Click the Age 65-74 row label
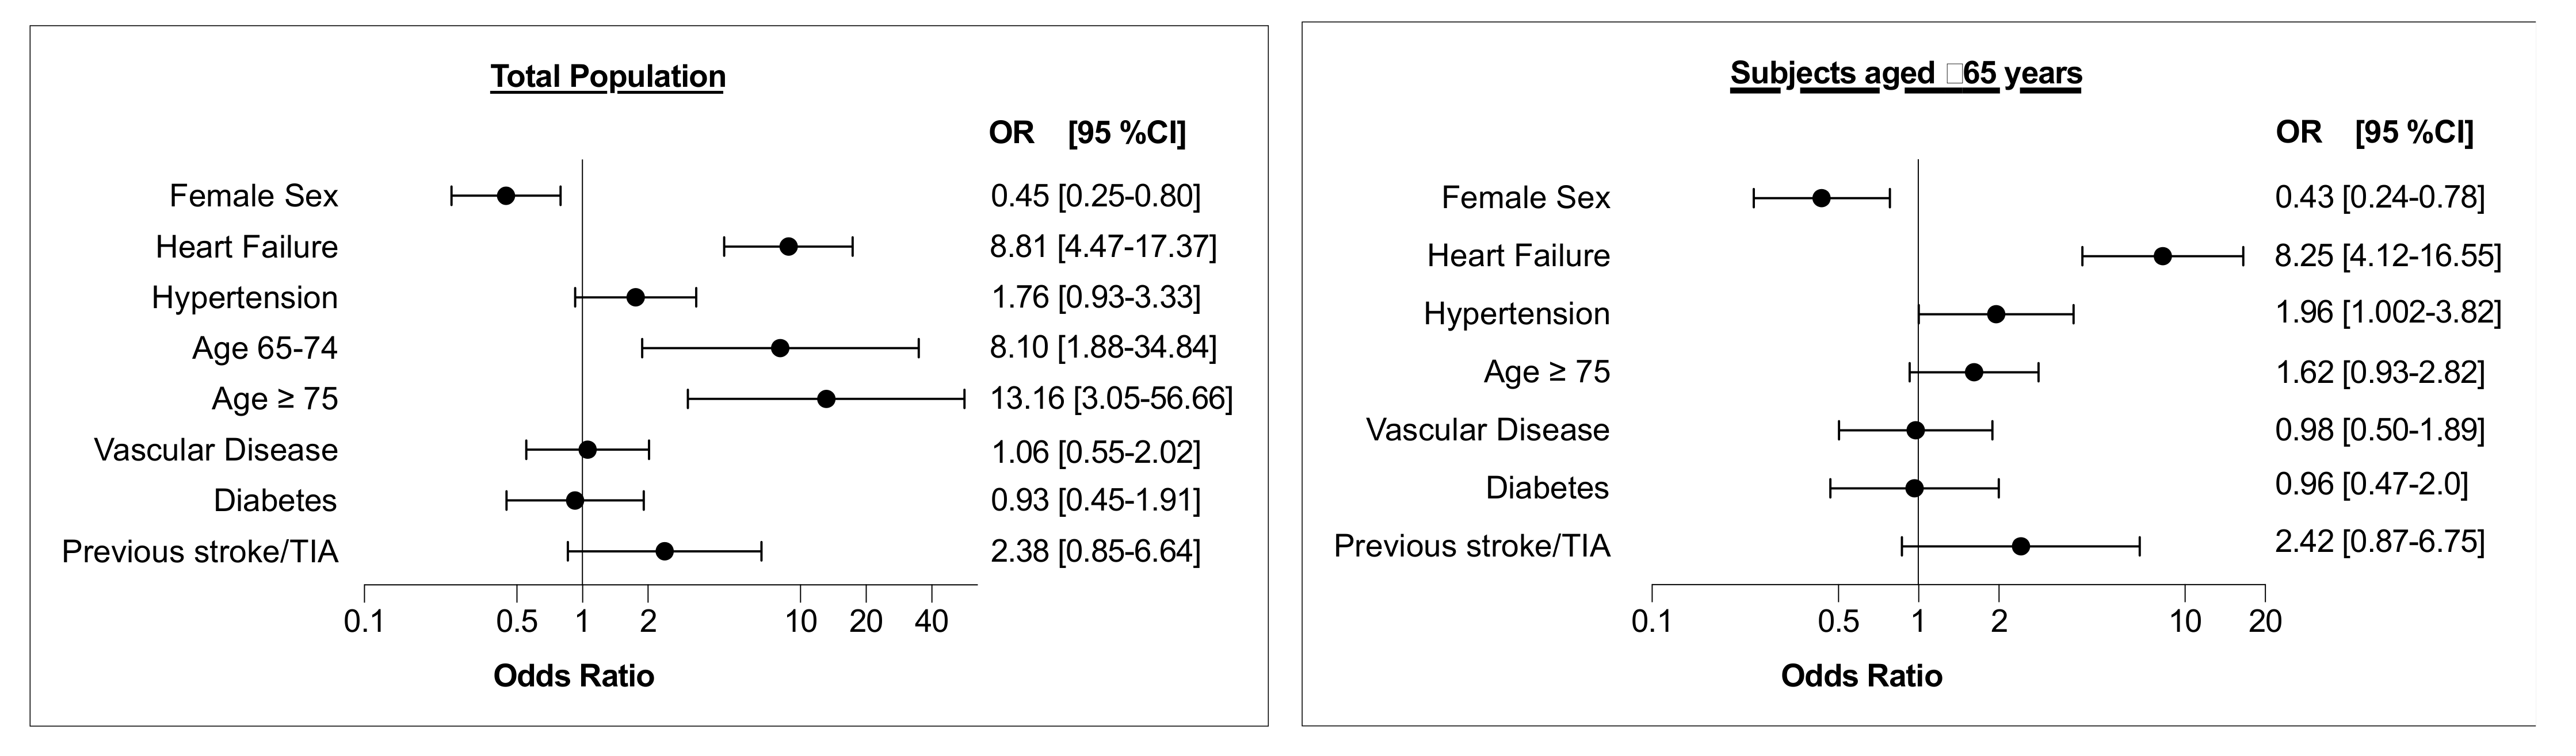This screenshot has height=756, width=2576. (x=265, y=348)
